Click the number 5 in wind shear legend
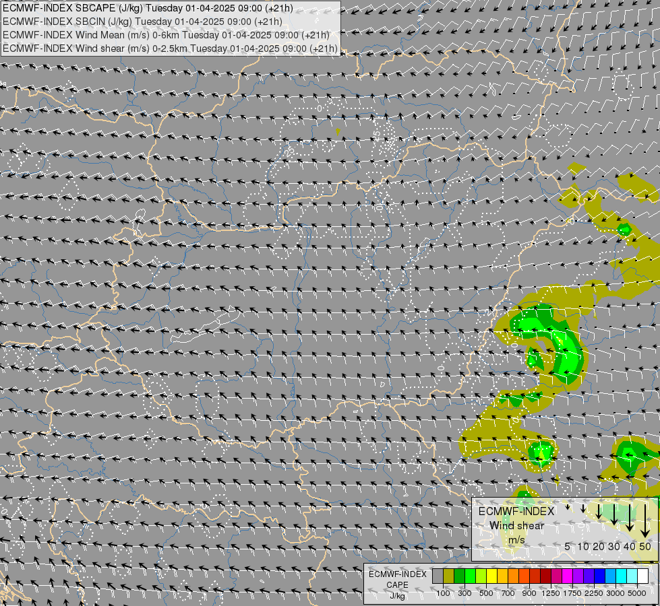 (568, 546)
